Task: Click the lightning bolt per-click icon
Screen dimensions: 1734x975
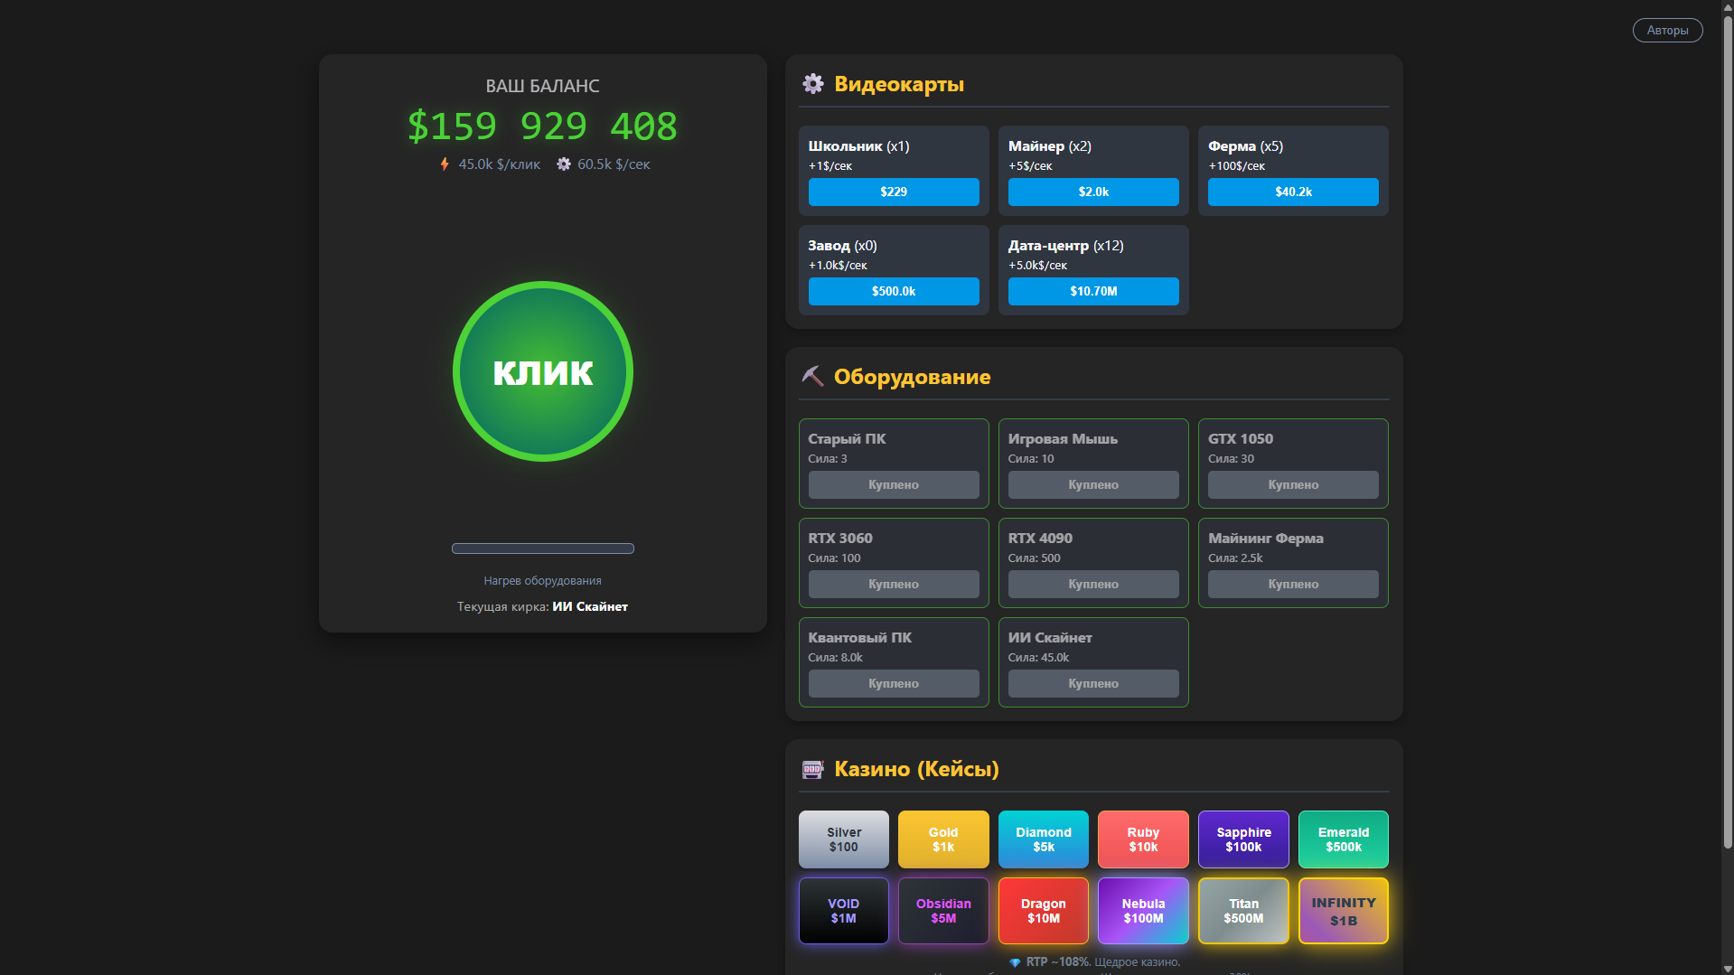Action: click(445, 164)
